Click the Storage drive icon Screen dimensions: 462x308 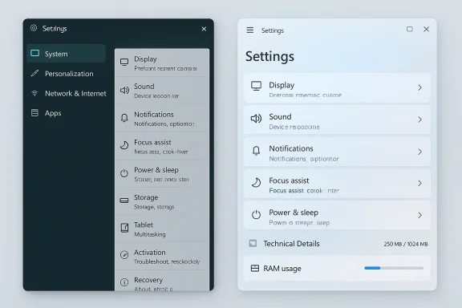coord(124,201)
